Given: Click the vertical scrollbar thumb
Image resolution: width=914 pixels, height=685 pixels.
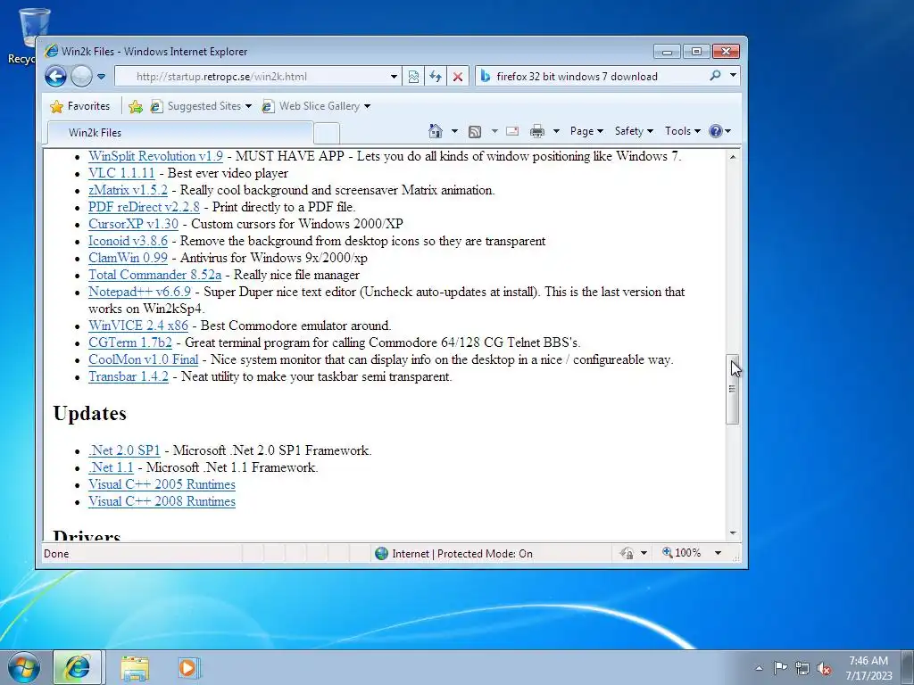Looking at the screenshot, I should (733, 389).
